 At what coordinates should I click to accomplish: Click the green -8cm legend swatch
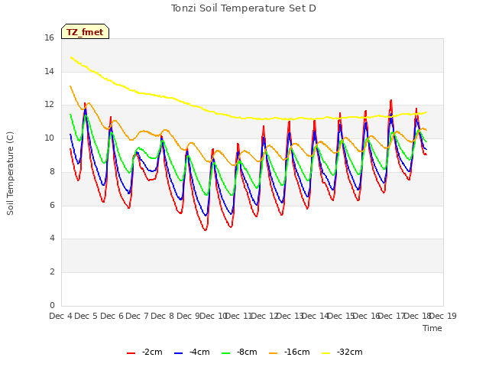click(x=226, y=353)
